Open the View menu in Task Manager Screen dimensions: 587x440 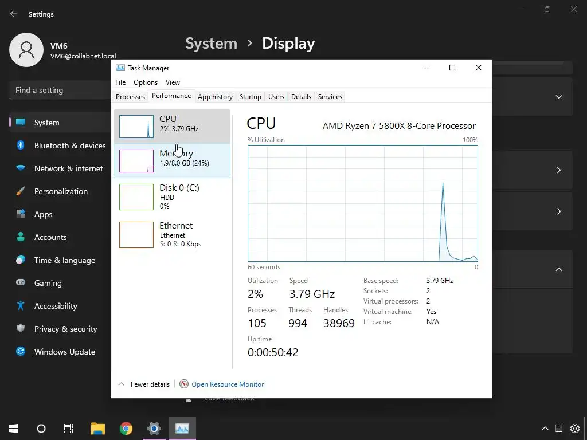(x=173, y=82)
